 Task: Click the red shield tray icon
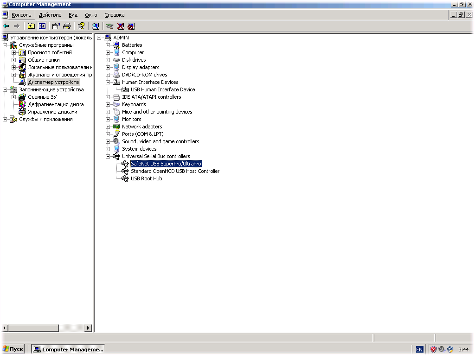[x=434, y=350]
